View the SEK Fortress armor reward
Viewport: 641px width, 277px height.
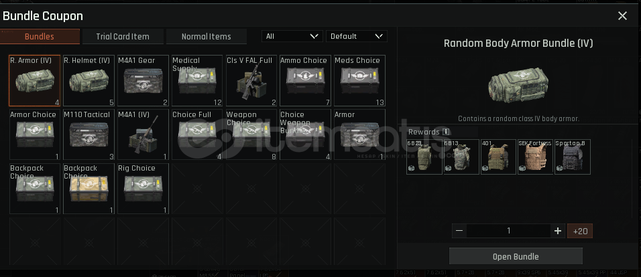click(x=535, y=157)
